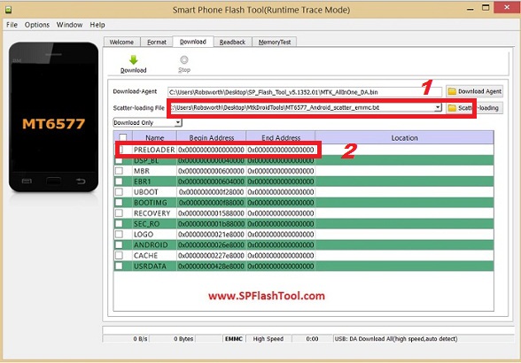Select the Download tab
Image resolution: width=521 pixels, height=363 pixels.
pyautogui.click(x=193, y=42)
